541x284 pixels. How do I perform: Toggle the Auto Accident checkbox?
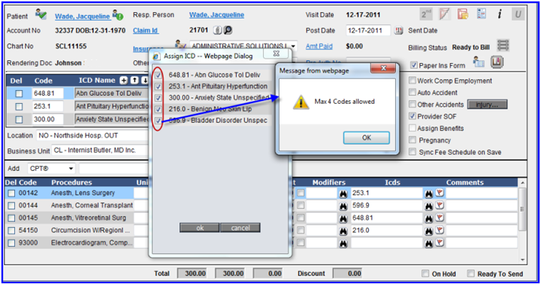pos(412,92)
